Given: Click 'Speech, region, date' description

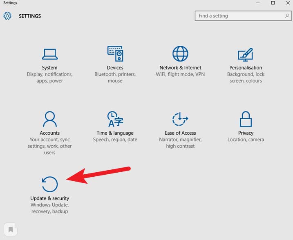Looking at the screenshot, I should tap(115, 140).
